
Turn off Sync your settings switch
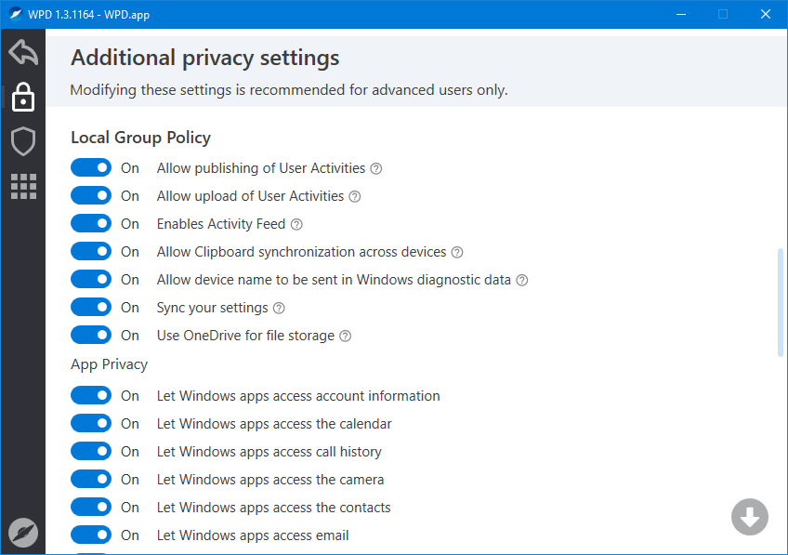click(x=91, y=307)
